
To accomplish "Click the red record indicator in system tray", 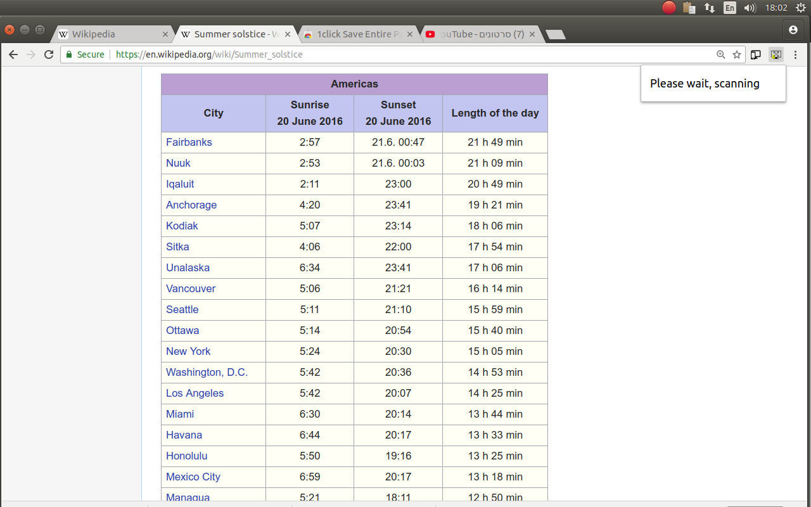I will [x=668, y=8].
